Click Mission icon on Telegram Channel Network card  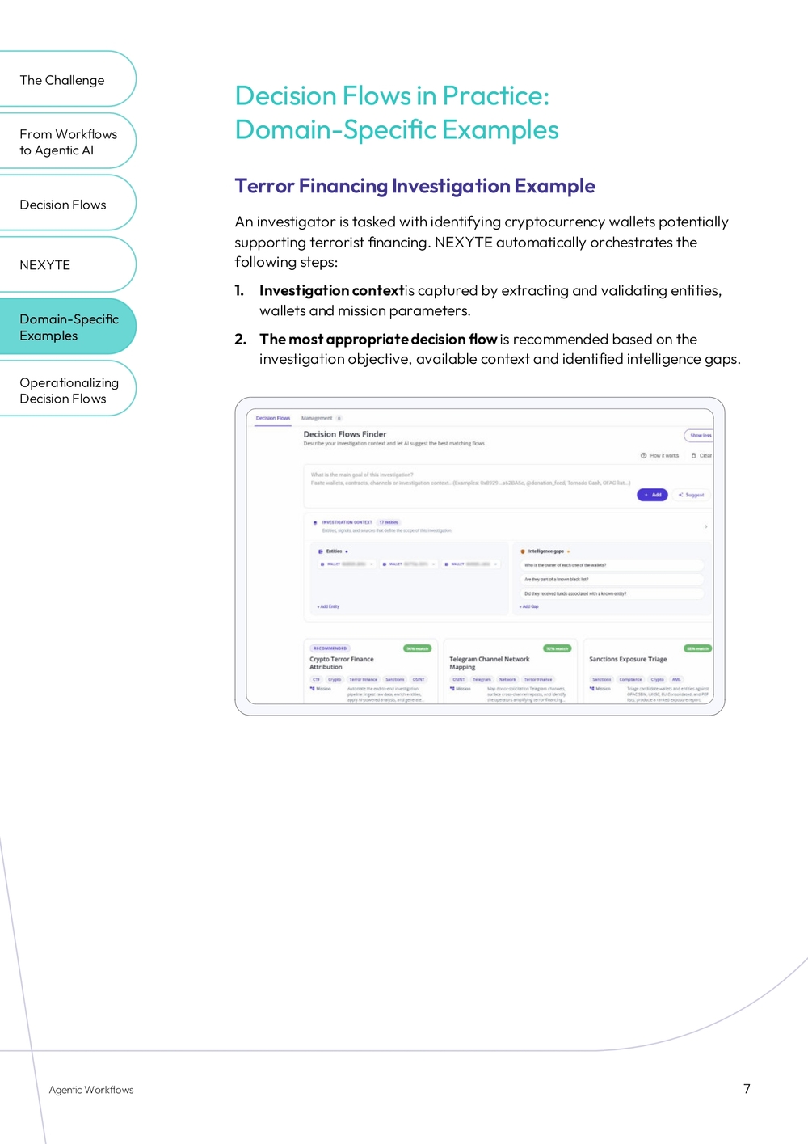pyautogui.click(x=452, y=689)
